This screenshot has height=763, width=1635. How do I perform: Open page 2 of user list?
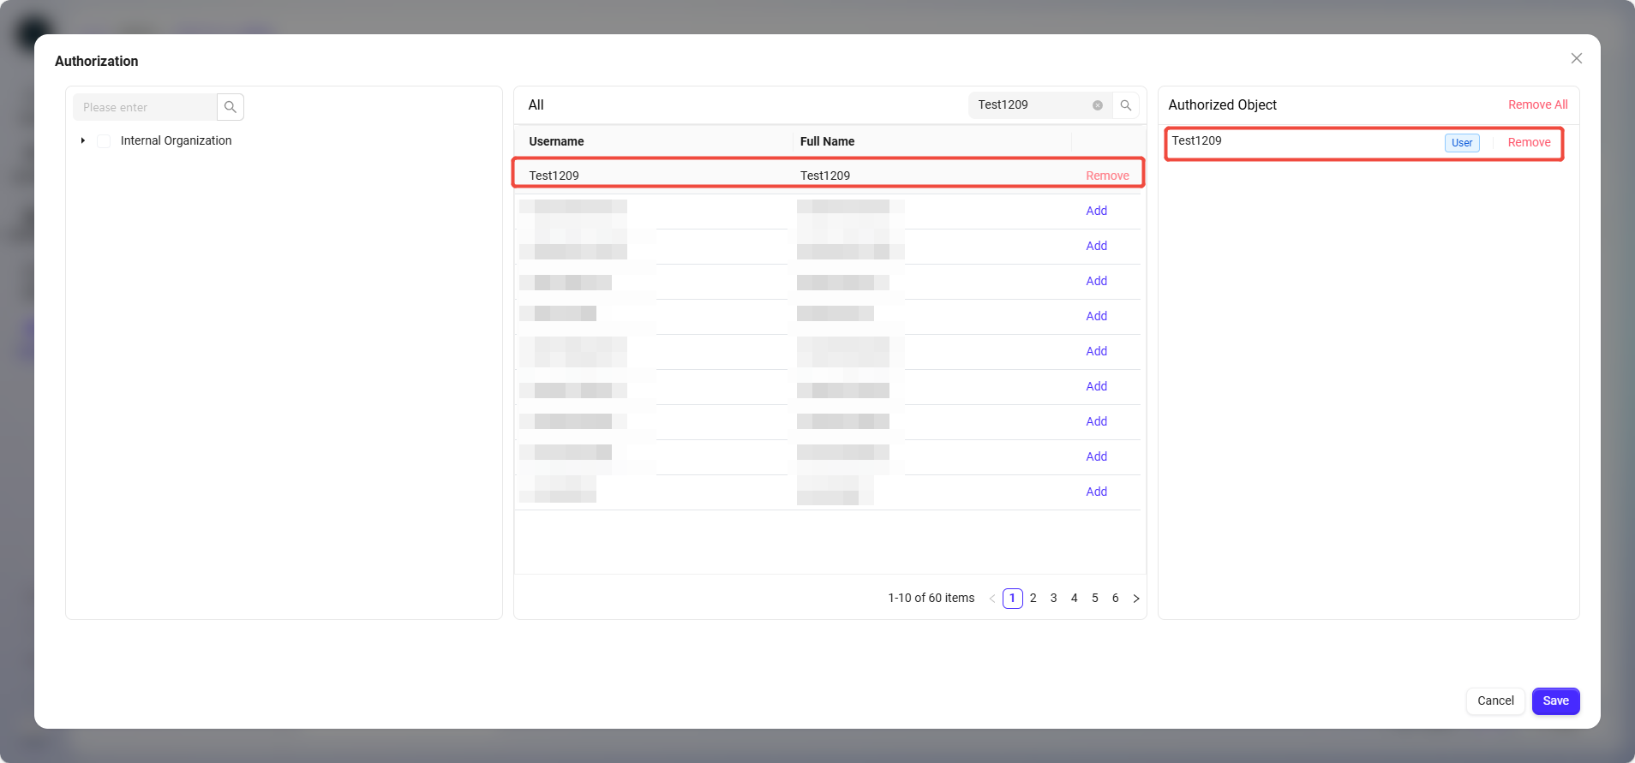(1033, 599)
